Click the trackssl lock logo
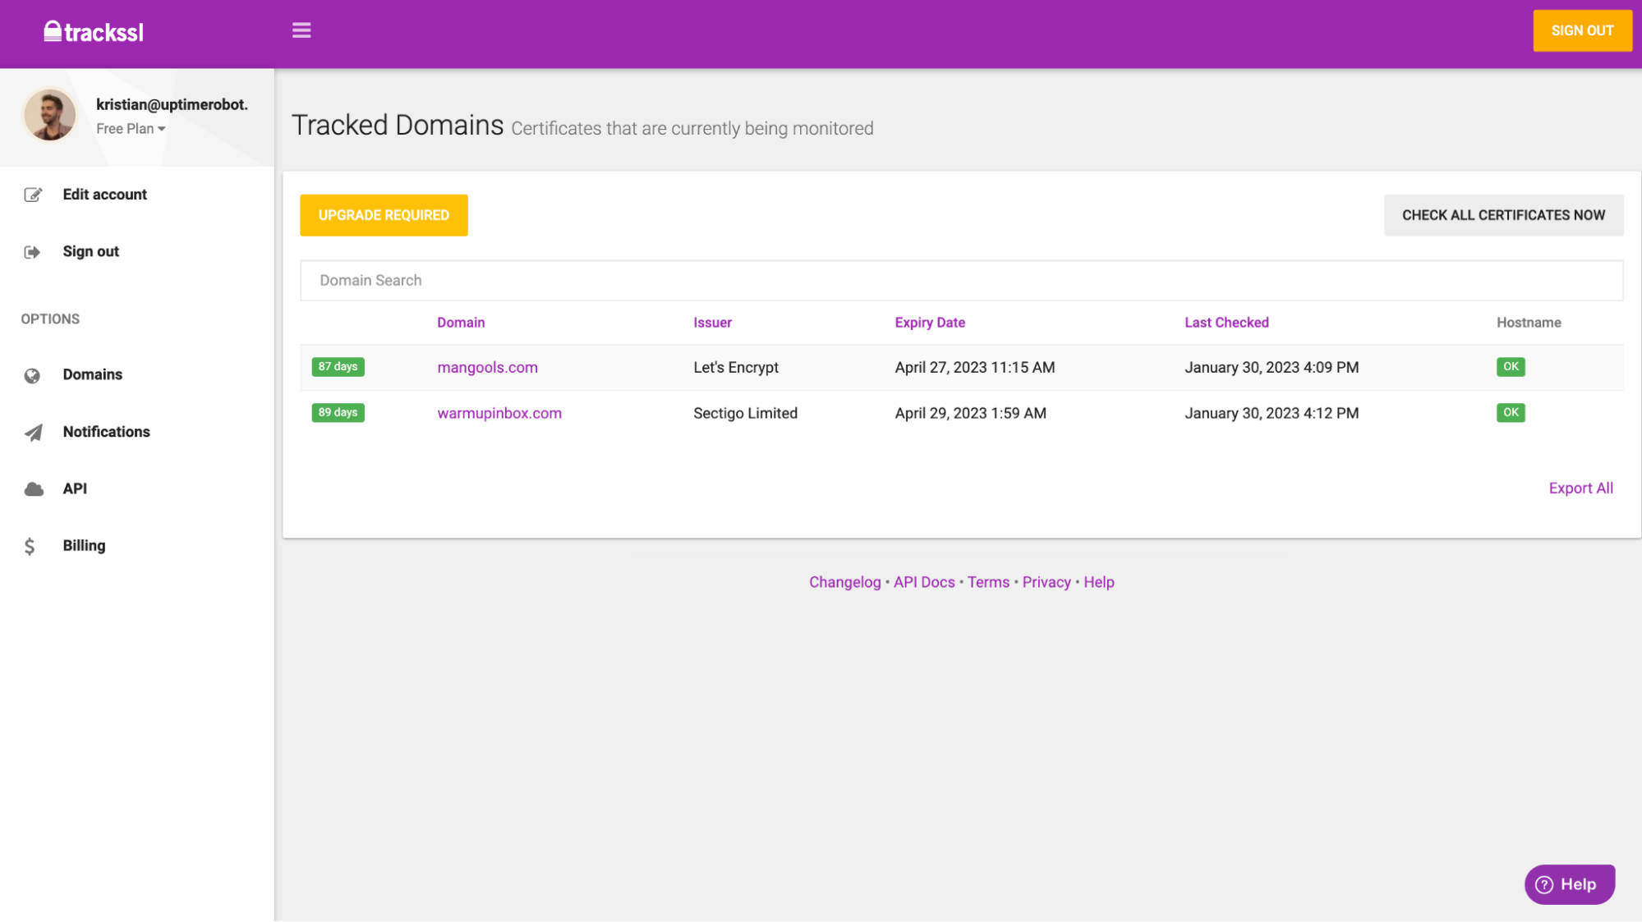The image size is (1642, 922). [x=93, y=31]
